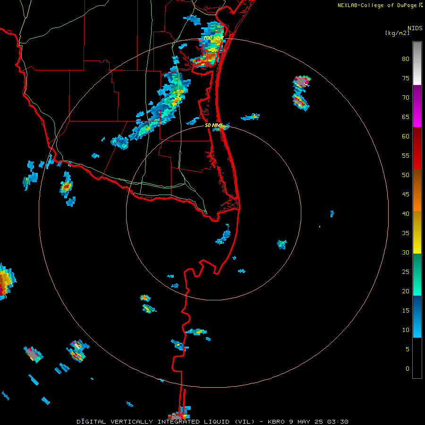This screenshot has height=425, width=425.
Task: Click the red segment of the color scale
Action: pos(417,148)
